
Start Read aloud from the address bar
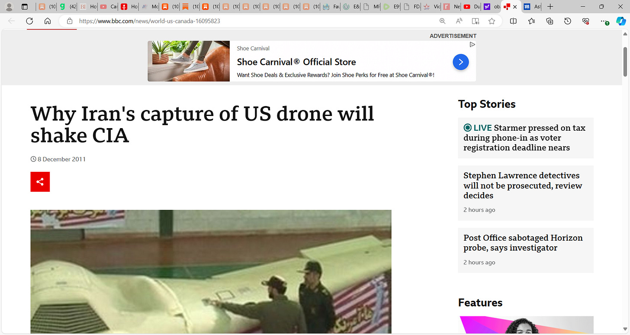(x=459, y=21)
